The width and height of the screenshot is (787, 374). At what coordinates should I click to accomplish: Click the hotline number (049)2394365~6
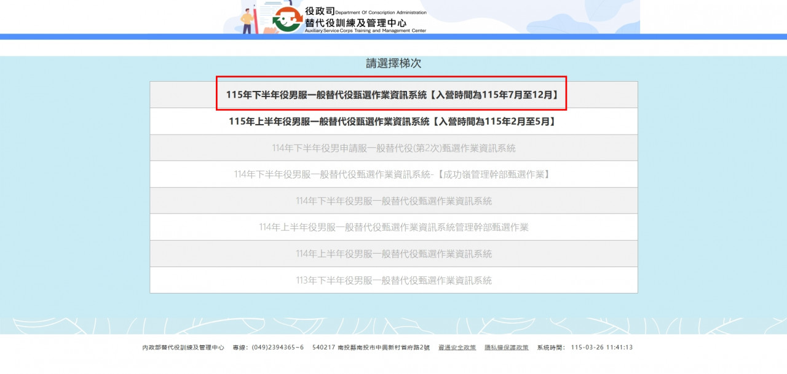coord(268,348)
